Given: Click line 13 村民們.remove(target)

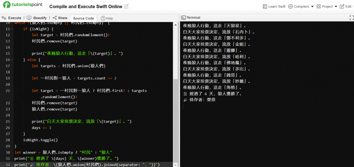Looking at the screenshot, I should 54,41.
